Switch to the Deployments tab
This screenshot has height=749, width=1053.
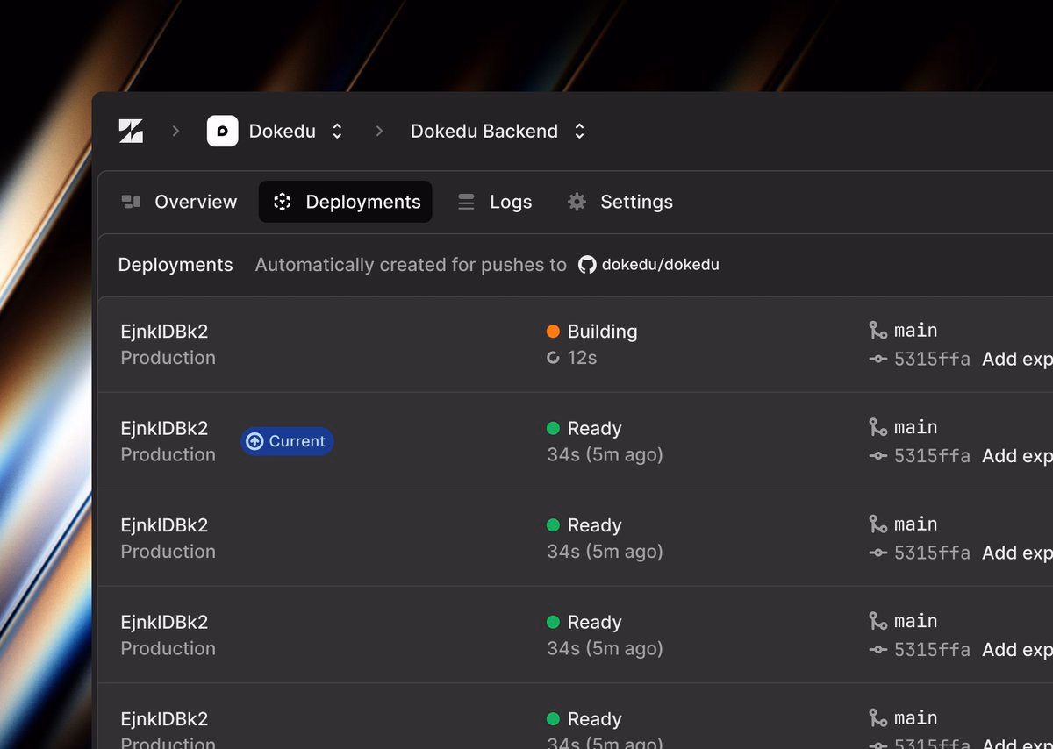point(346,202)
